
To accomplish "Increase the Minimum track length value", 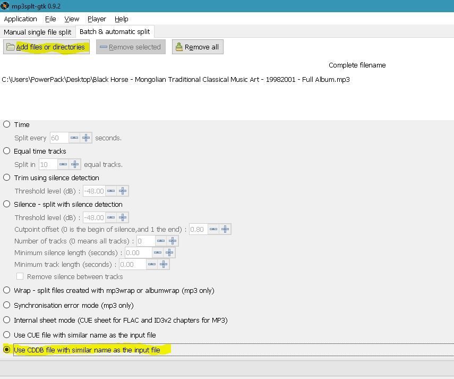I will [x=164, y=265].
